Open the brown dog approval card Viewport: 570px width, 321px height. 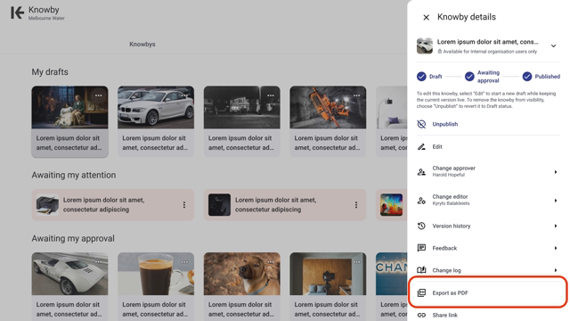(241, 287)
